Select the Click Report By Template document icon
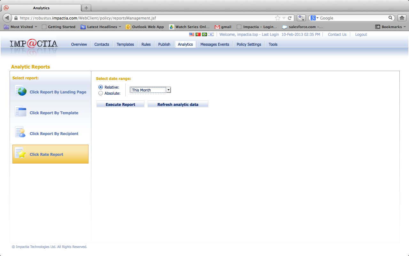 point(20,112)
